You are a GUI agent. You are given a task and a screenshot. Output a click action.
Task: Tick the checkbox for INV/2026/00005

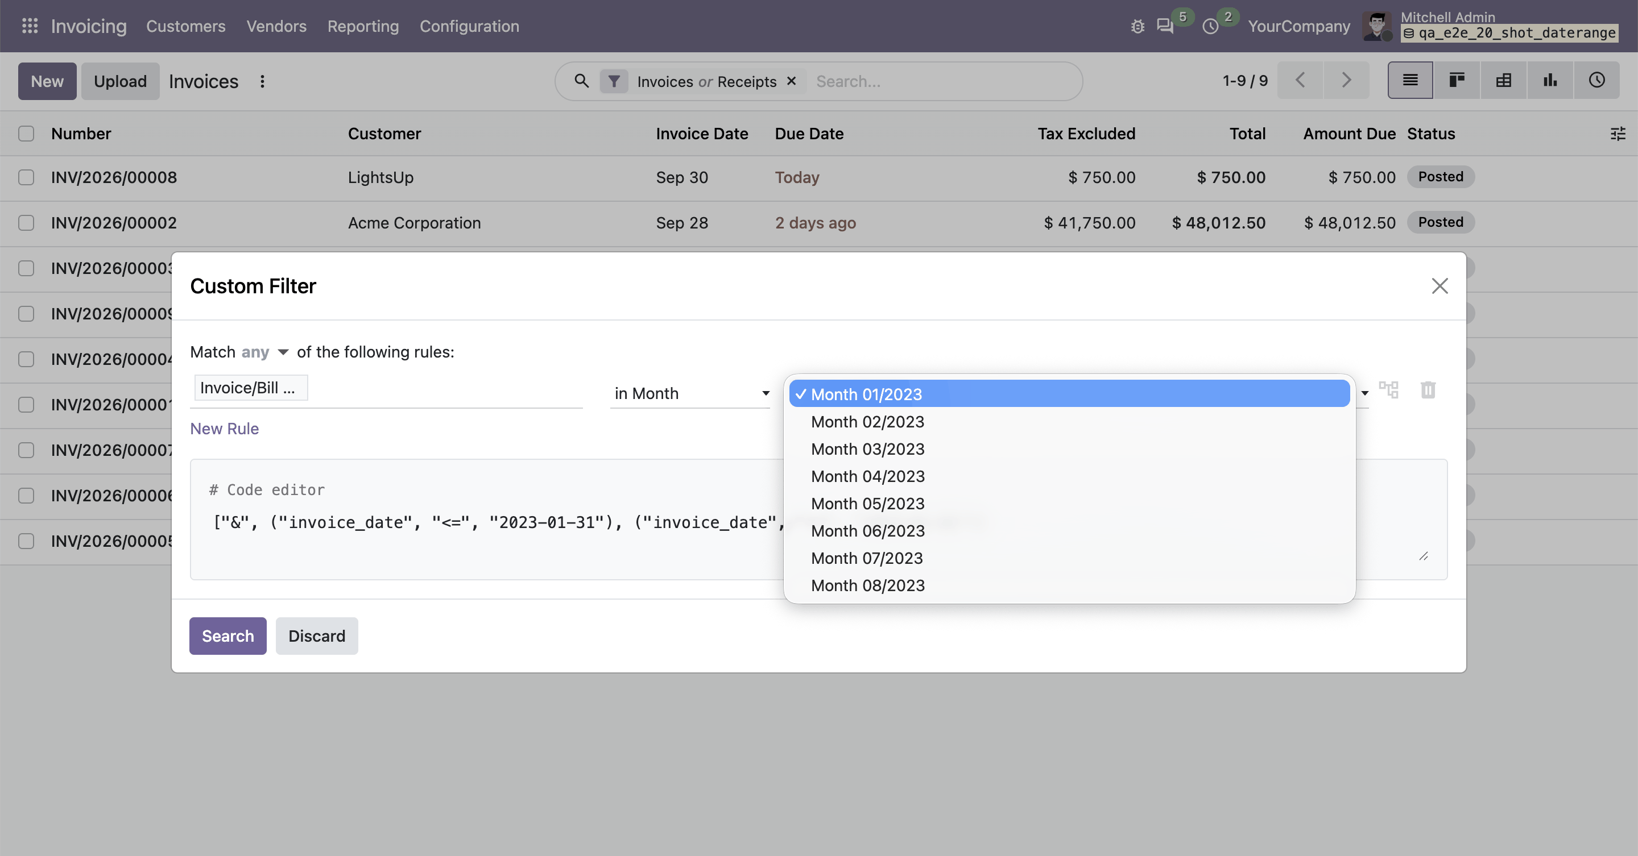point(26,541)
